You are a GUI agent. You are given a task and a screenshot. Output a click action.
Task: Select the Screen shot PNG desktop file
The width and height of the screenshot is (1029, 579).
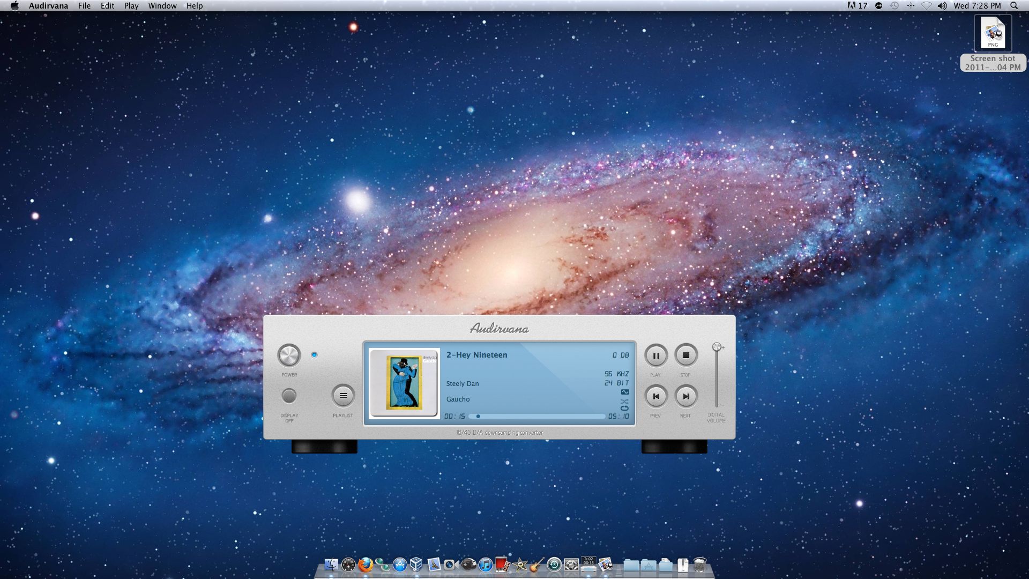click(993, 33)
